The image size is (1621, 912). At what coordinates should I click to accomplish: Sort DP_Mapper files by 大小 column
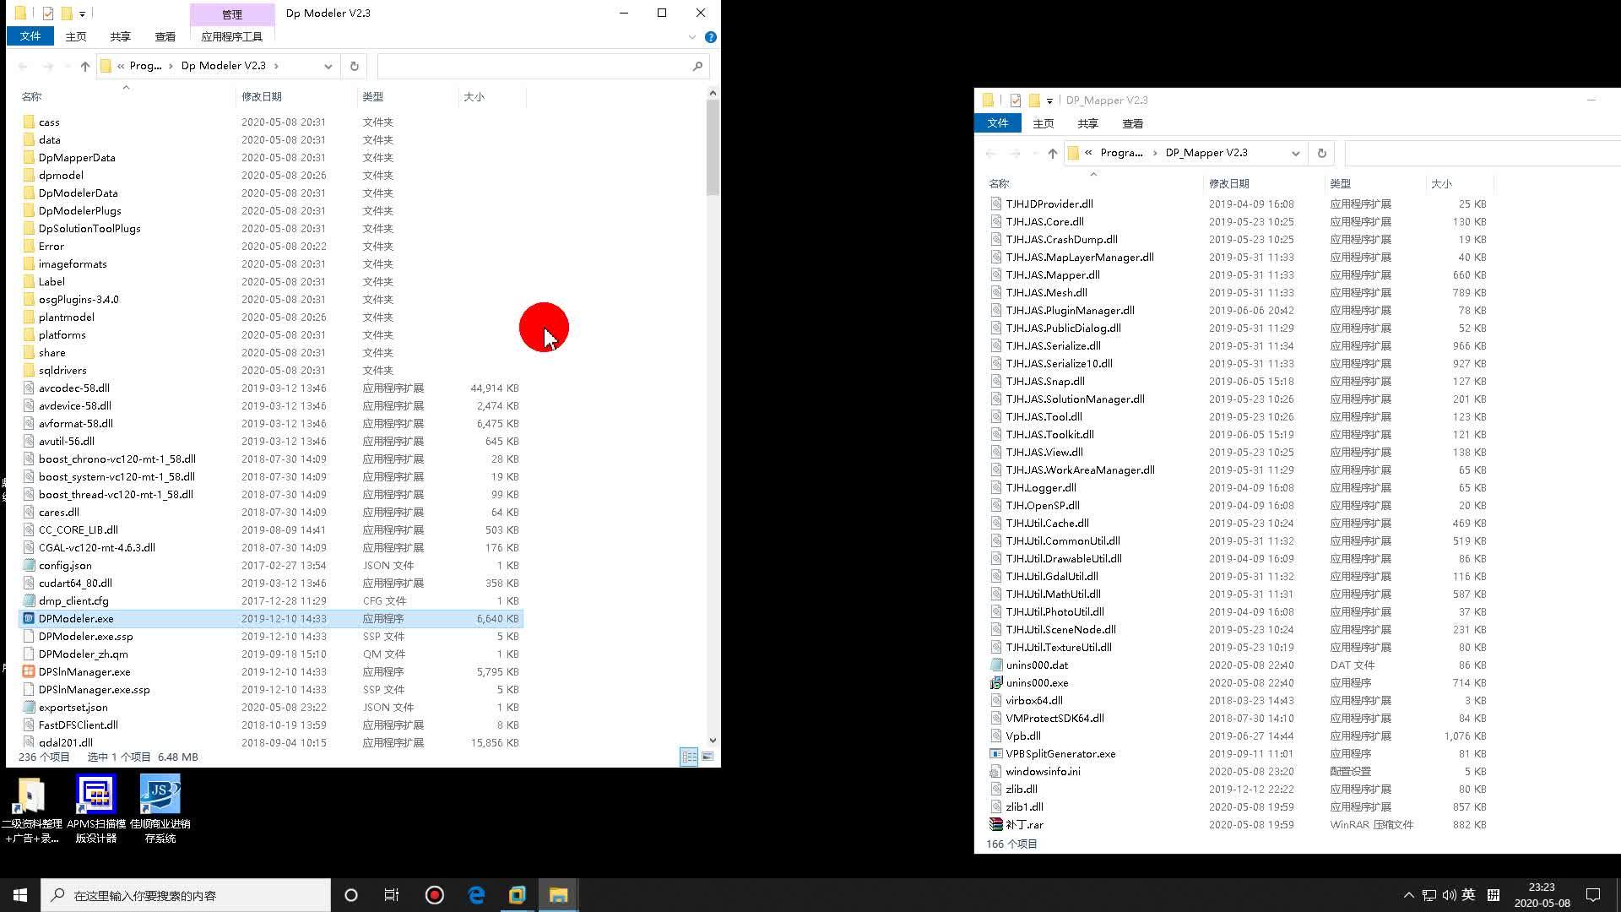point(1441,184)
